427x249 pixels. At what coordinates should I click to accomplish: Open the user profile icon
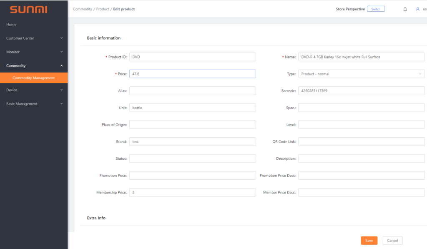(417, 9)
